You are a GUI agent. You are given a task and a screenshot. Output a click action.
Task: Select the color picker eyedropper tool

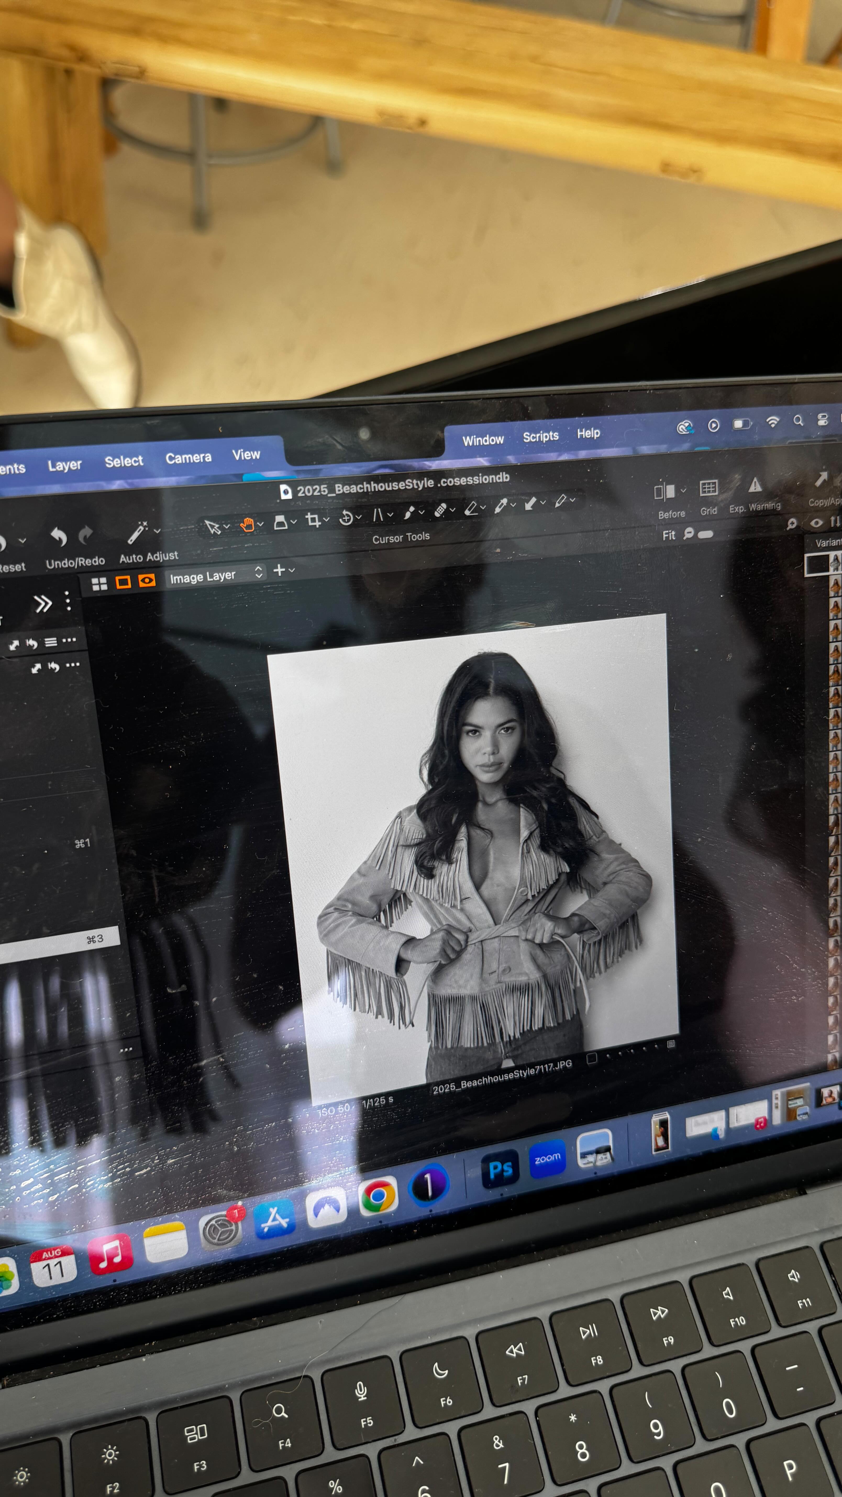click(501, 506)
